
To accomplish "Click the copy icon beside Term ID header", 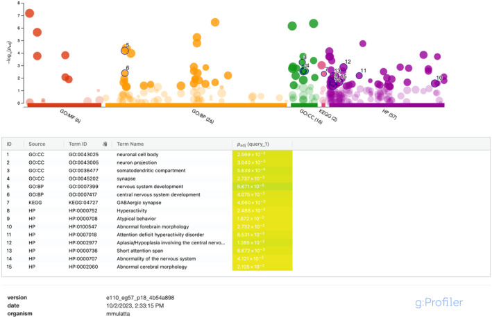I will pos(105,144).
